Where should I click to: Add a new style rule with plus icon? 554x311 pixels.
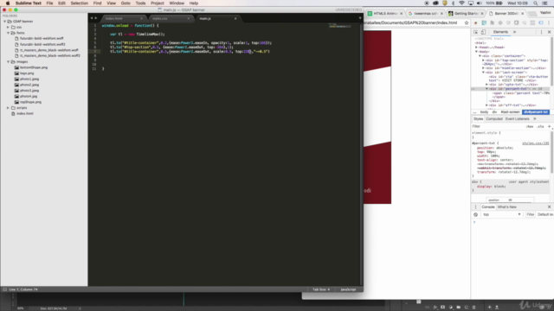[x=549, y=126]
